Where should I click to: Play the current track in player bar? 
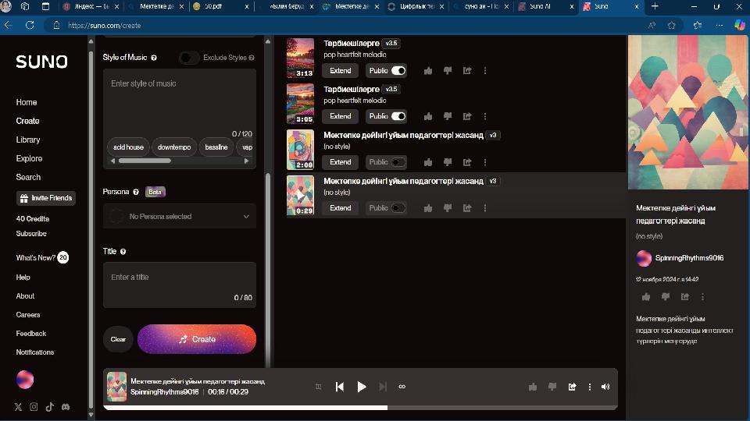[362, 387]
